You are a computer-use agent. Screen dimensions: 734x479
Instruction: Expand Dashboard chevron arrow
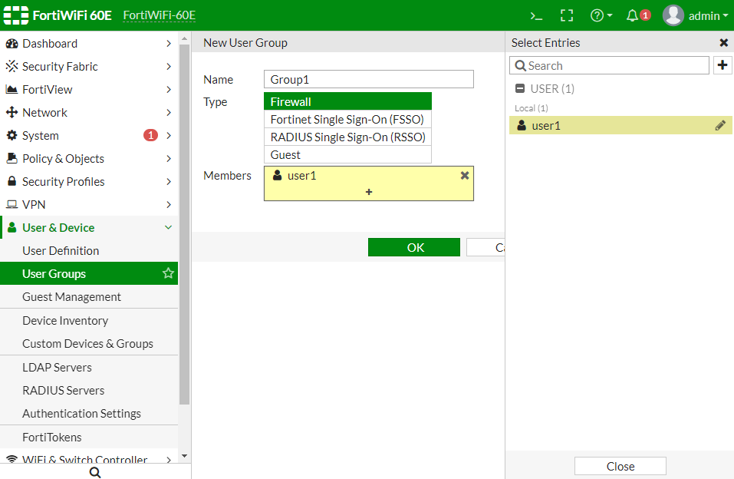(x=169, y=44)
